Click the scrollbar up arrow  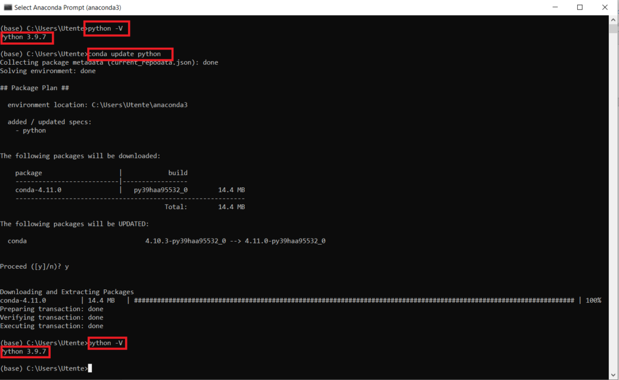[612, 18]
